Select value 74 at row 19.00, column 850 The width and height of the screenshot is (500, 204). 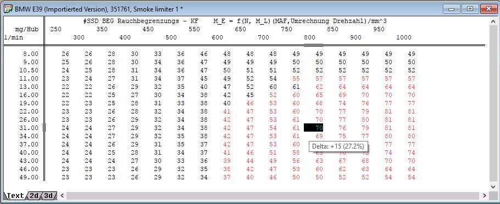(342, 103)
